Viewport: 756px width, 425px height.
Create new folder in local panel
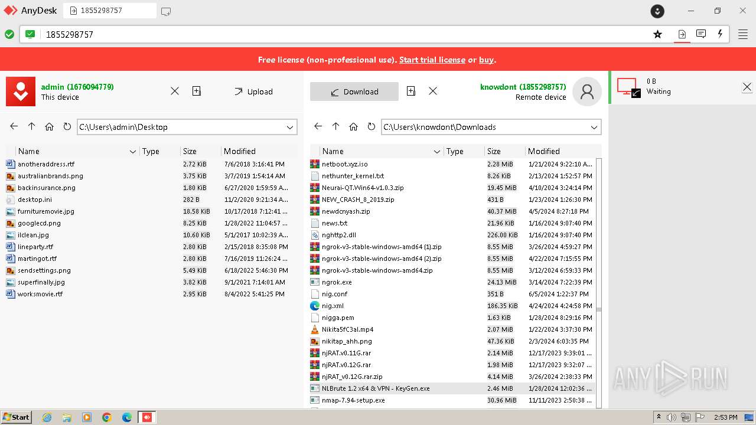(197, 91)
